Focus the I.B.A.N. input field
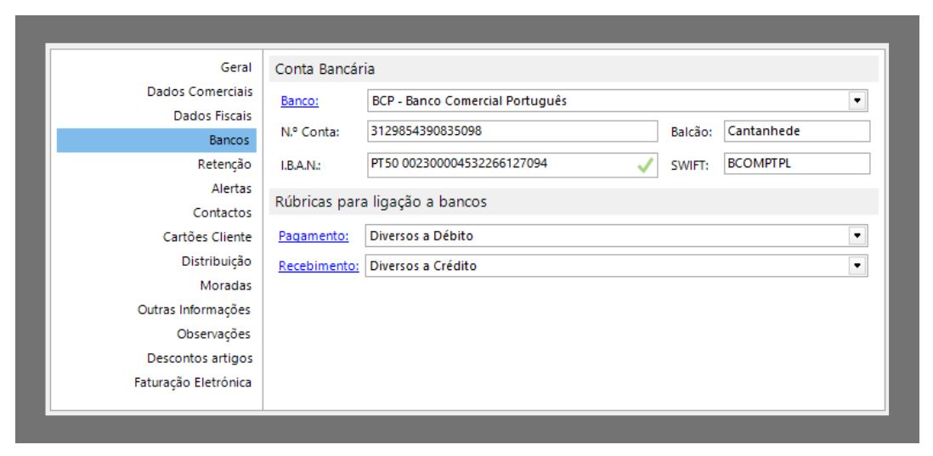This screenshot has height=456, width=933. point(501,164)
